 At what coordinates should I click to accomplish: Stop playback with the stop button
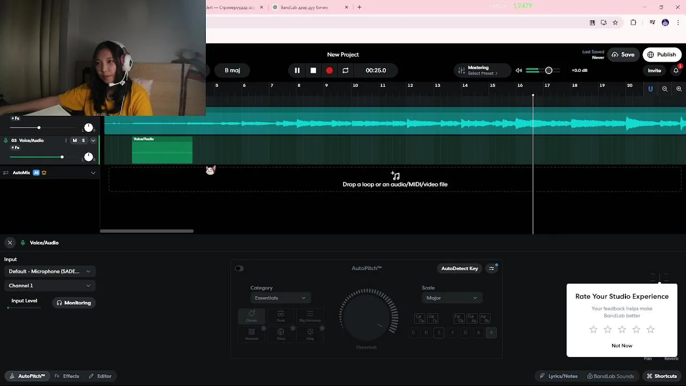pyautogui.click(x=313, y=70)
